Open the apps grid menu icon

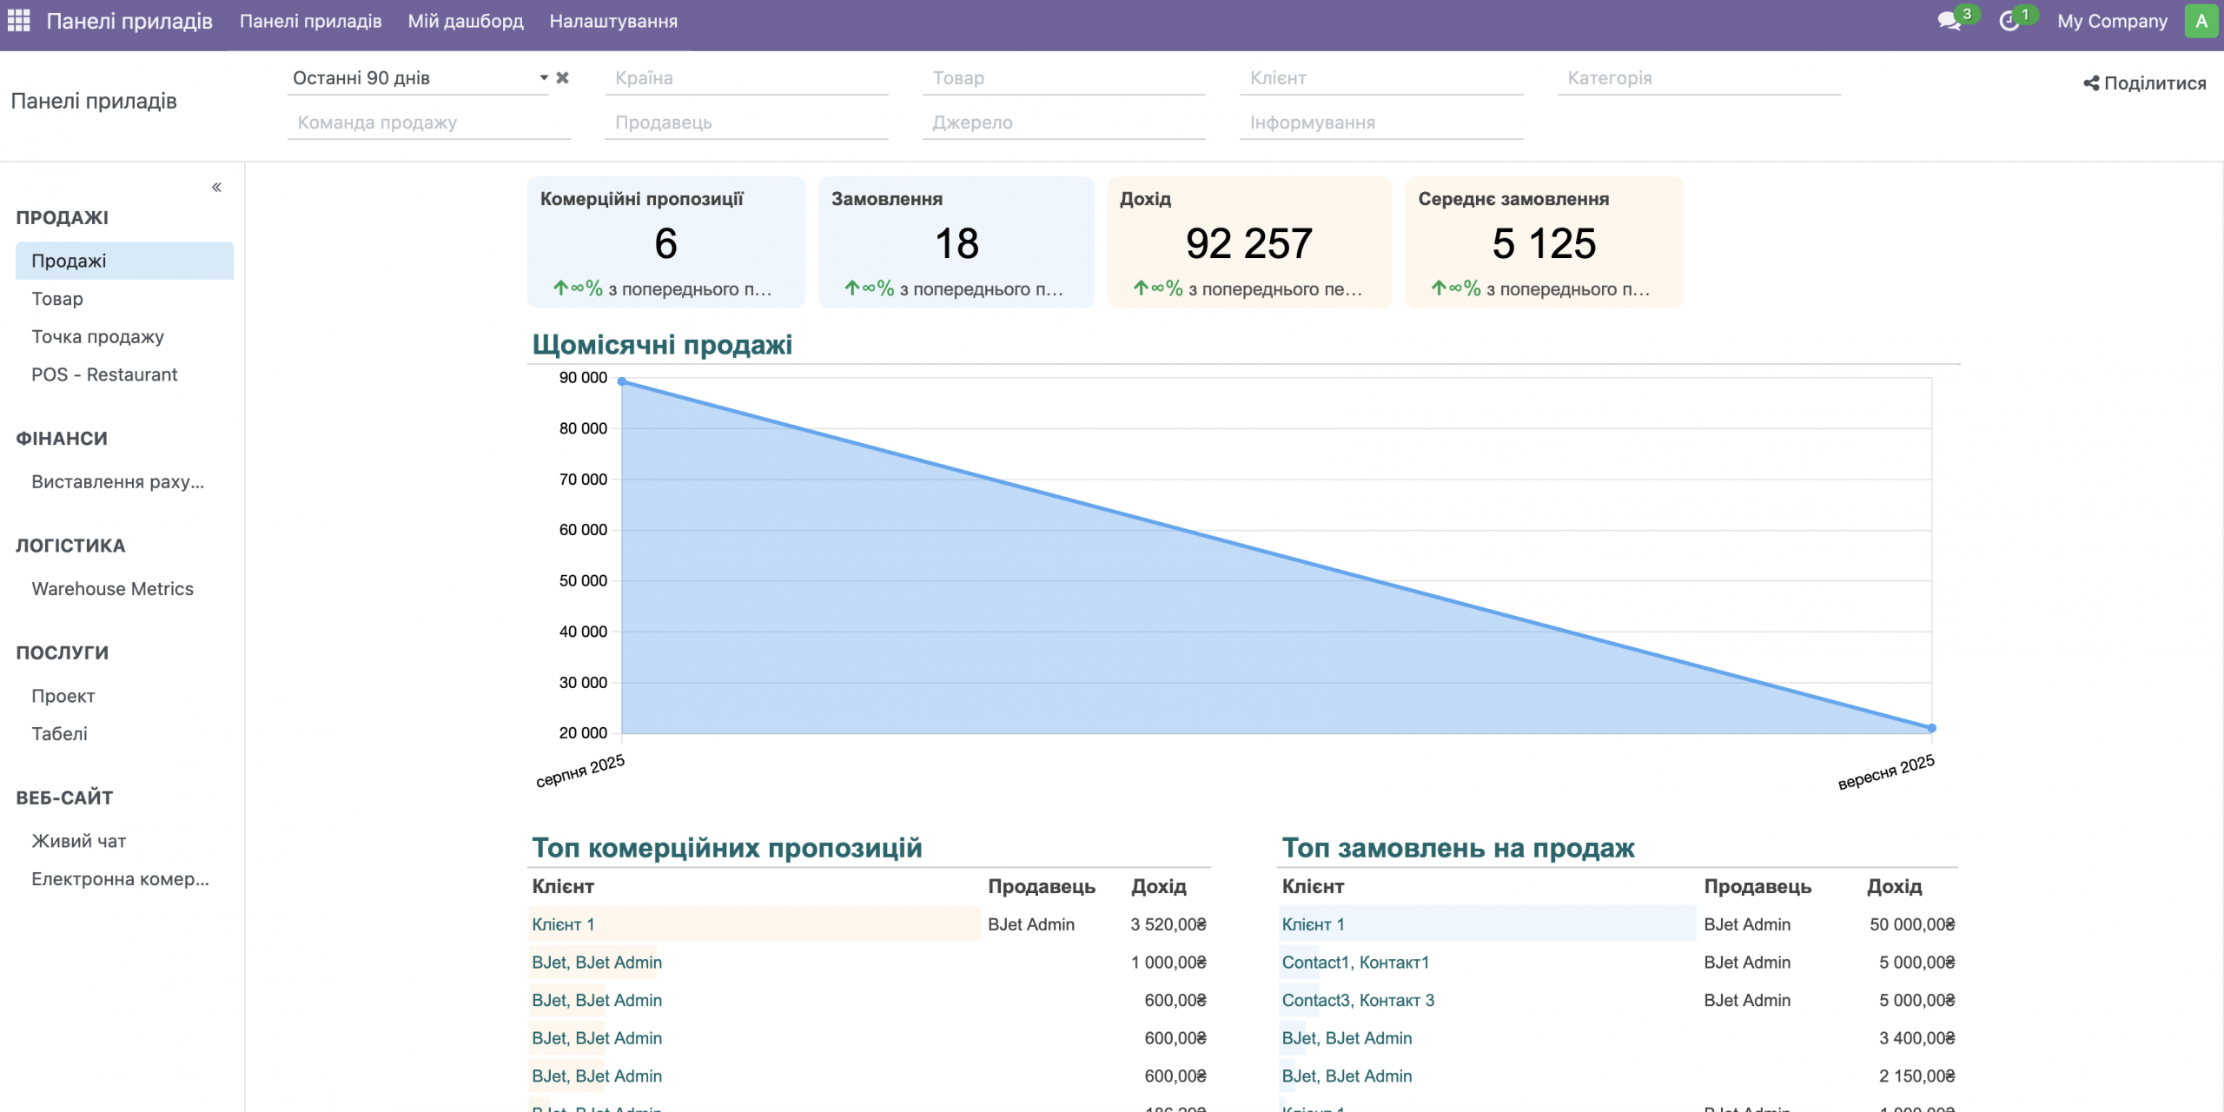coord(18,21)
